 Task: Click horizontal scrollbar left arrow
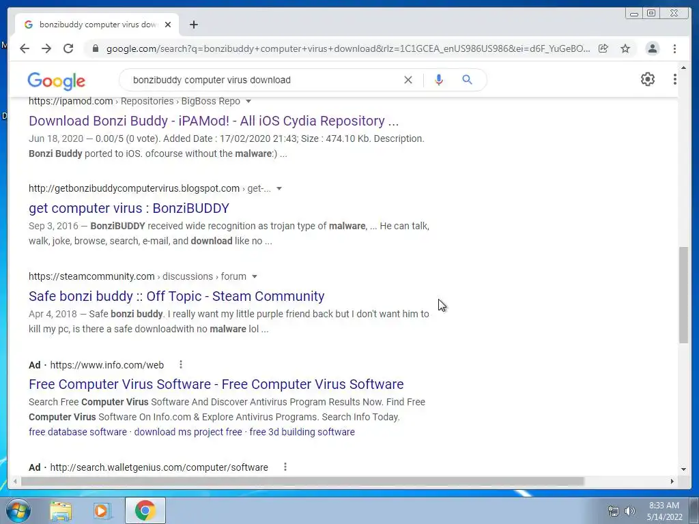(x=15, y=481)
